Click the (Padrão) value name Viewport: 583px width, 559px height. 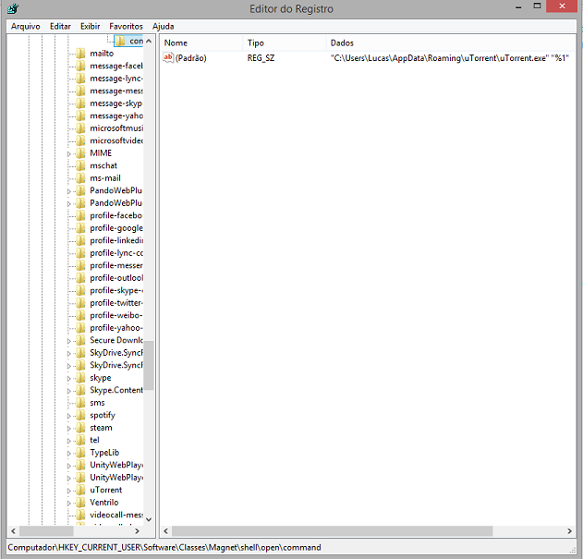point(190,58)
